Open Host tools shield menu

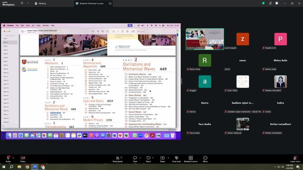click(177, 159)
